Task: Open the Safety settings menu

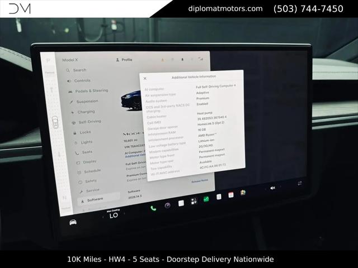Action: pyautogui.click(x=88, y=181)
